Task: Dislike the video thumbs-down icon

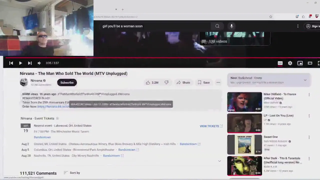Action: [x=166, y=82]
